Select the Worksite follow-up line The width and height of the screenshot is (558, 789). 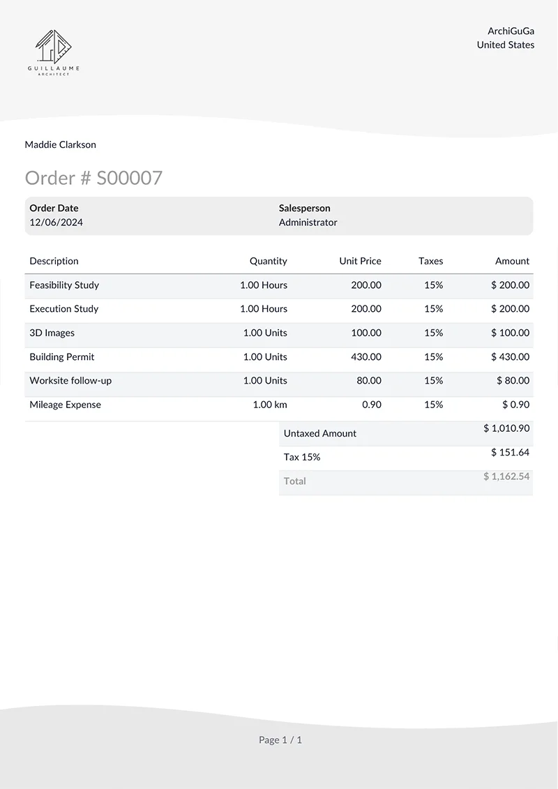279,380
